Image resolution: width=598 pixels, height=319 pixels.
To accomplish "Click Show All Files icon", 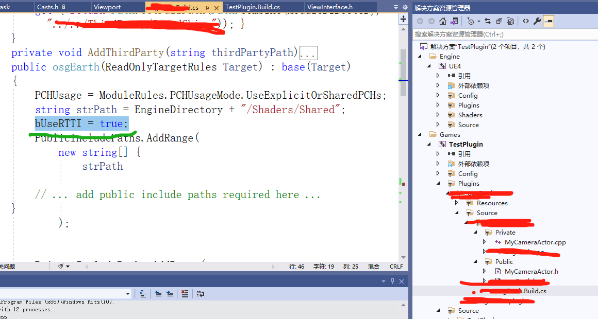I will tap(510, 21).
